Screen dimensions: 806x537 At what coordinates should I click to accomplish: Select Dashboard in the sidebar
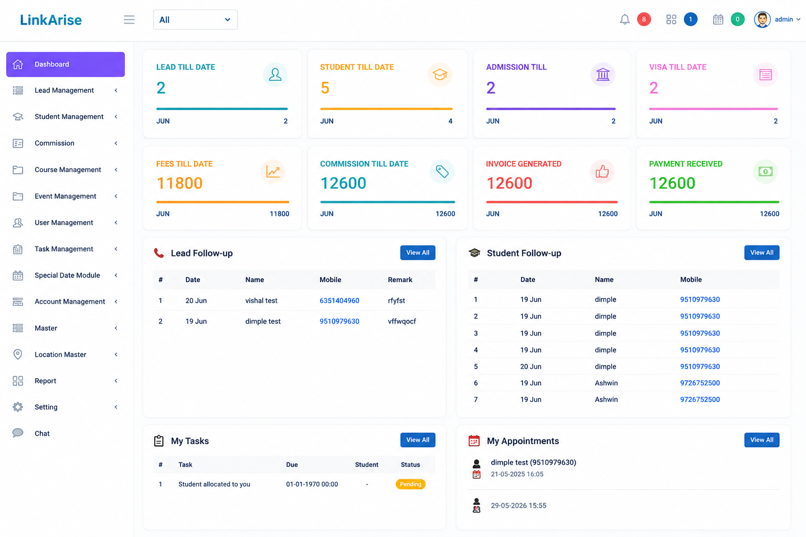tap(66, 64)
